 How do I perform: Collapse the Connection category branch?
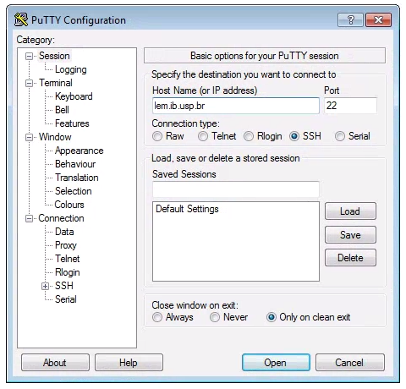[29, 218]
